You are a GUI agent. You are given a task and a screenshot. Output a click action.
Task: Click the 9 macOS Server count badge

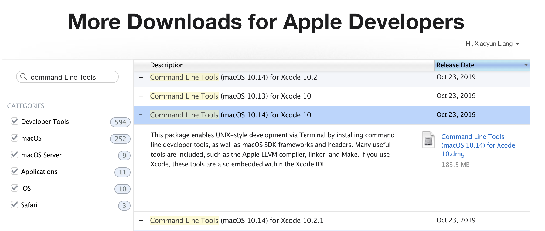pos(124,155)
